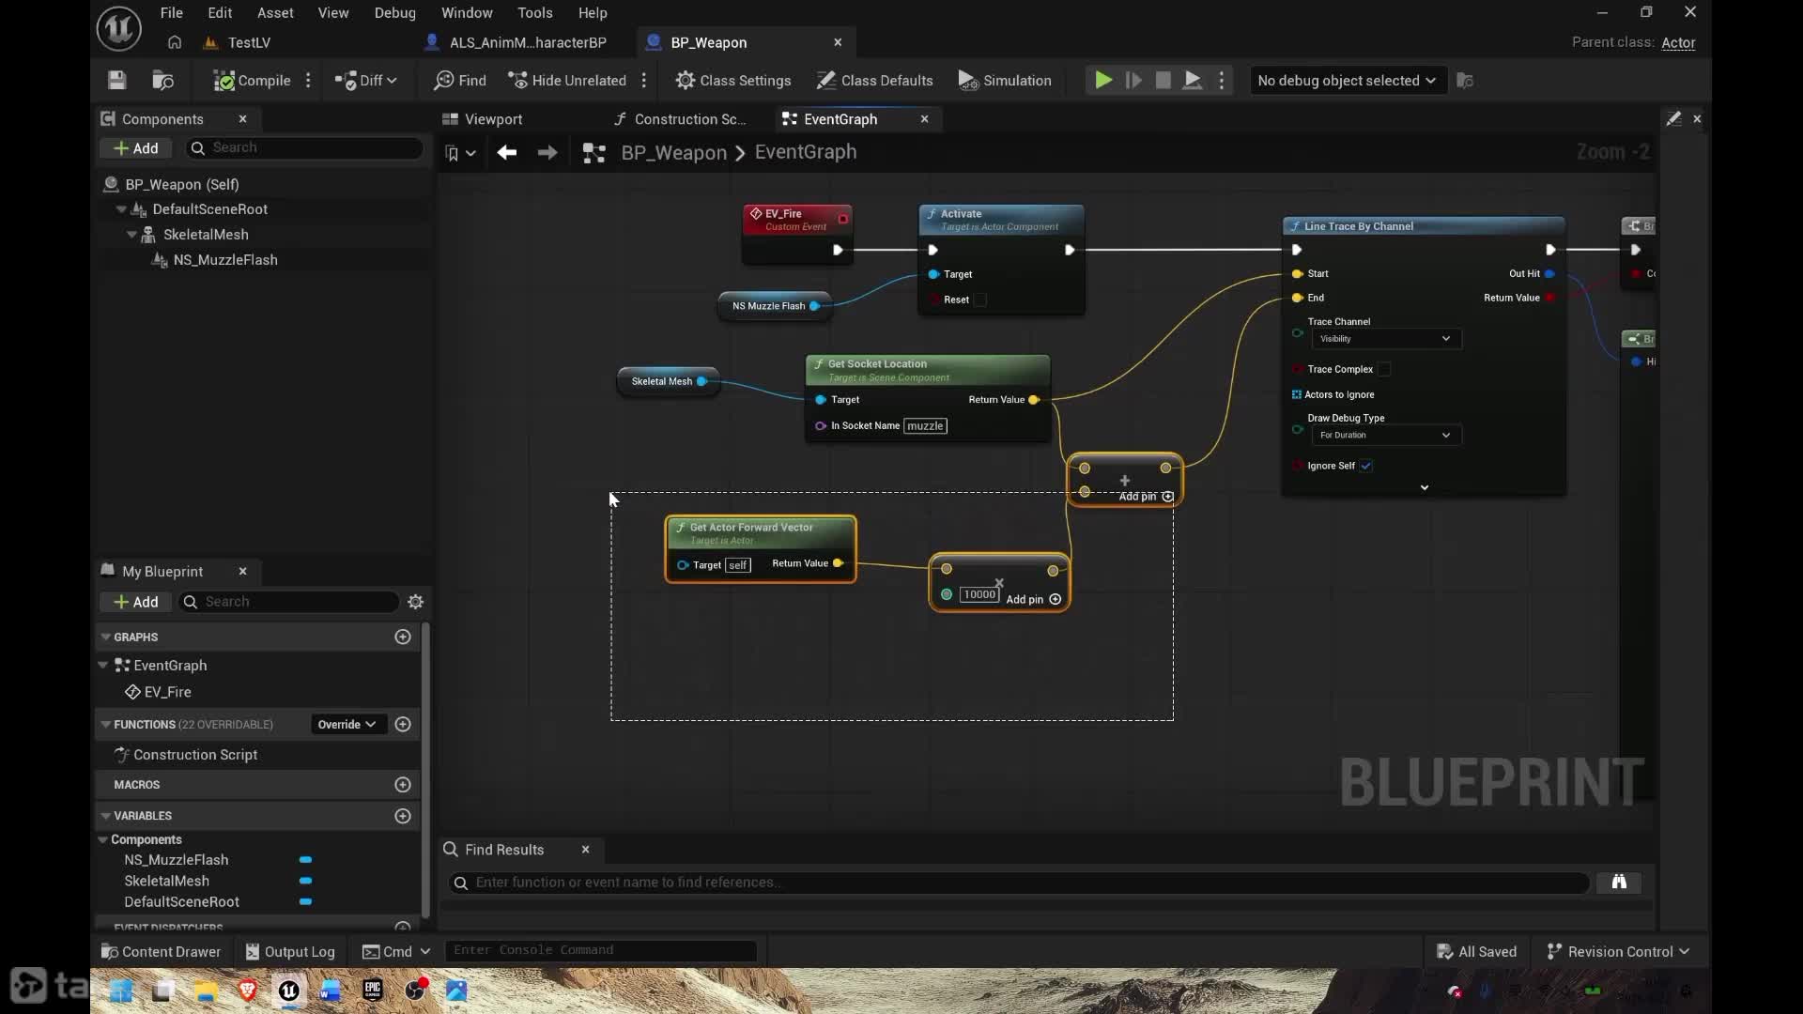
Task: Click the graph icon before BP_Weapon breadcrumb
Action: [594, 153]
